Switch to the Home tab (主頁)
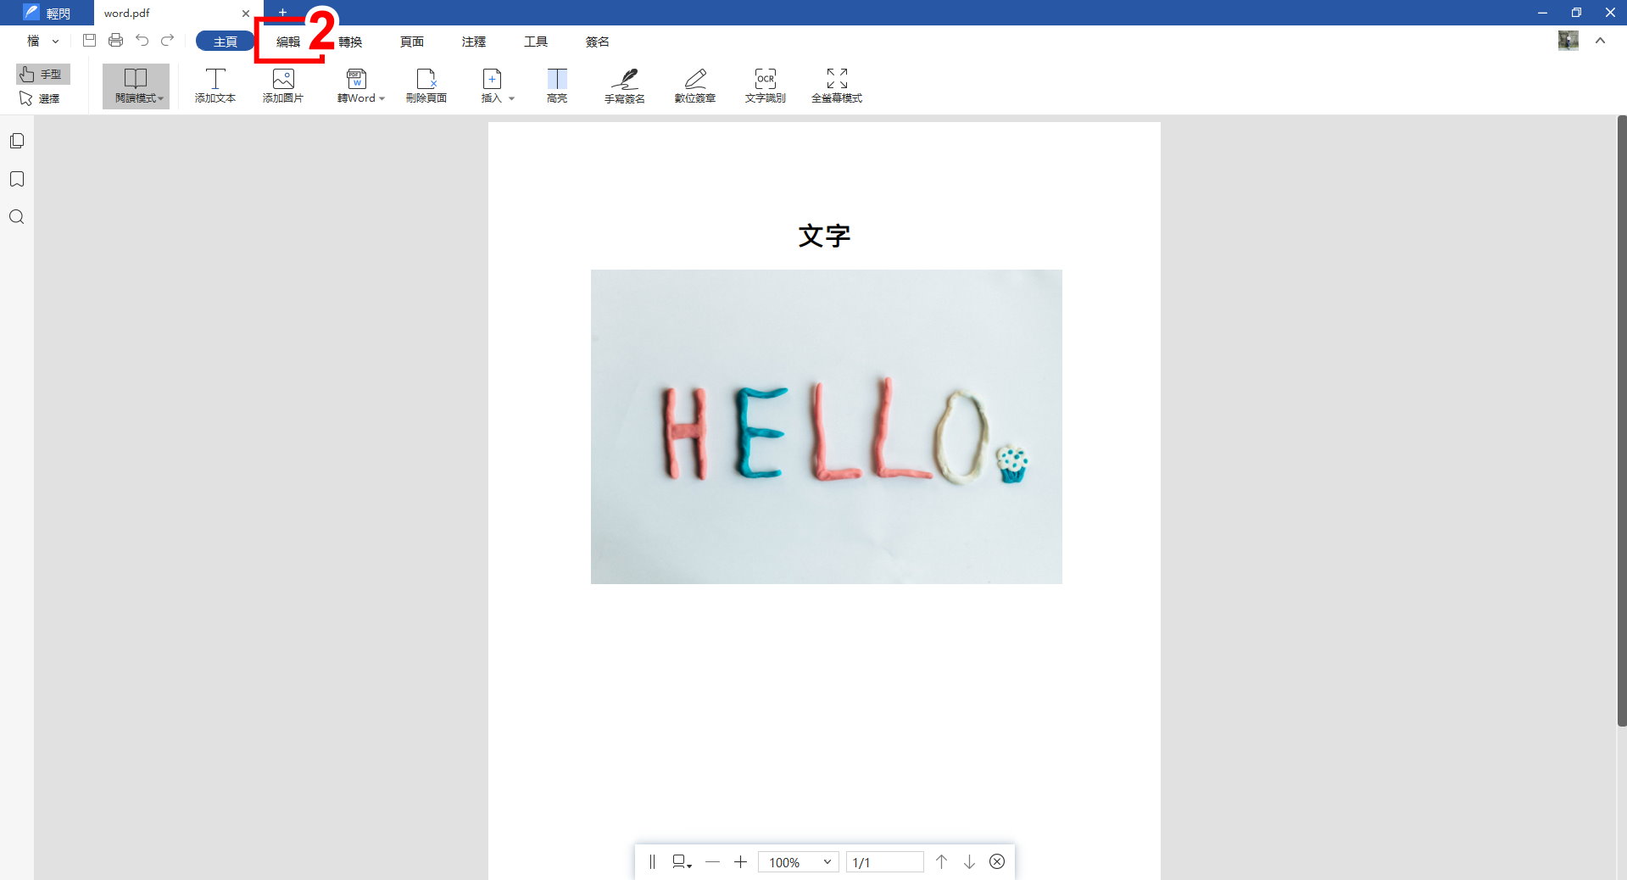 click(226, 42)
